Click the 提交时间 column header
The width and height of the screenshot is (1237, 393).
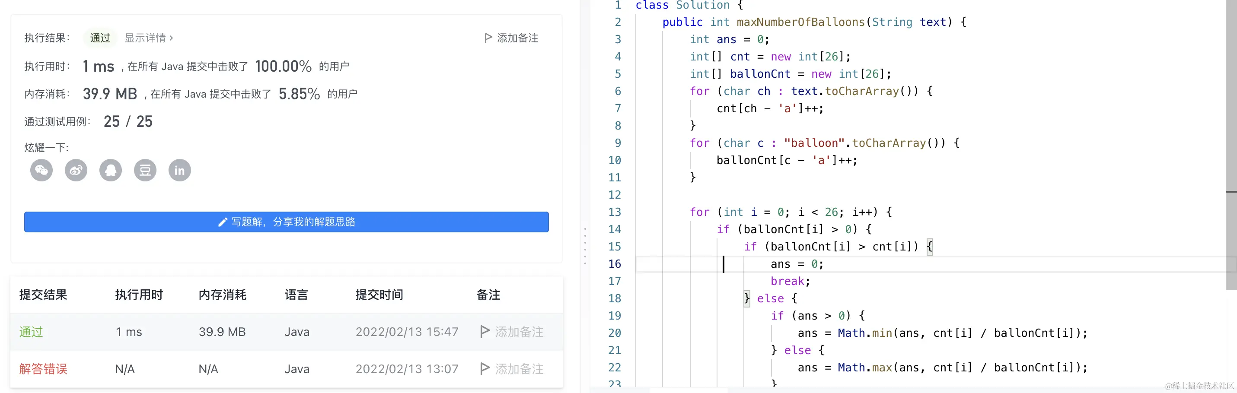(379, 295)
